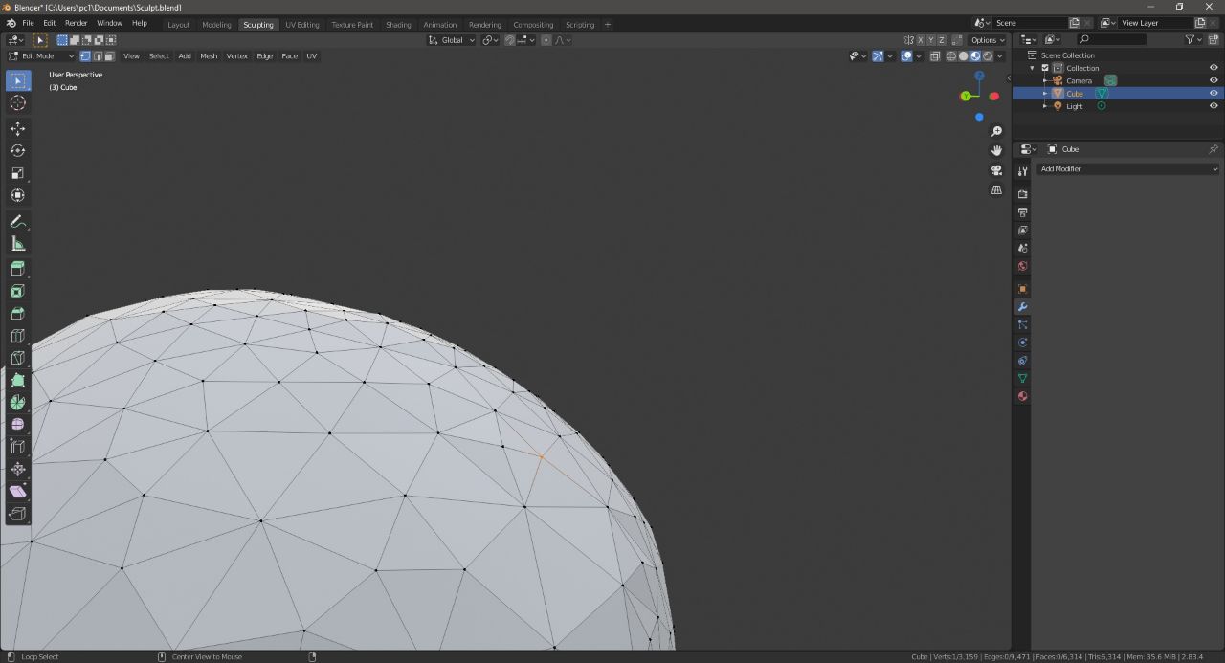
Task: Open Object Data mesh properties tab
Action: (1022, 379)
